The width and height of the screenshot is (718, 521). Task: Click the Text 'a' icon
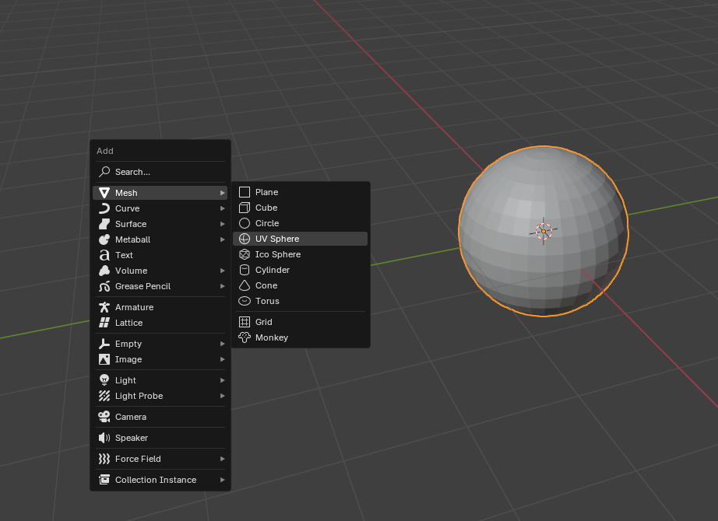pos(104,255)
